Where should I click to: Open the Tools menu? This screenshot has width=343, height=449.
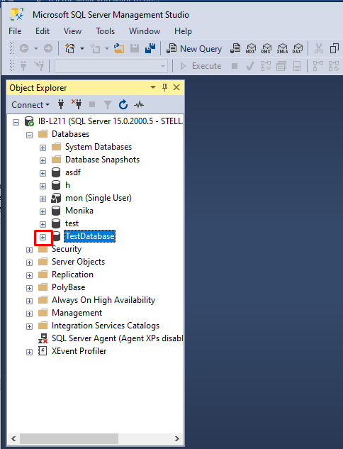(105, 31)
